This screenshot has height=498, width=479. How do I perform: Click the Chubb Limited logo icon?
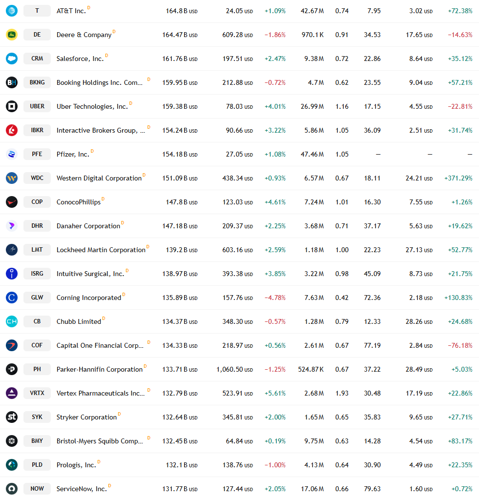12,321
